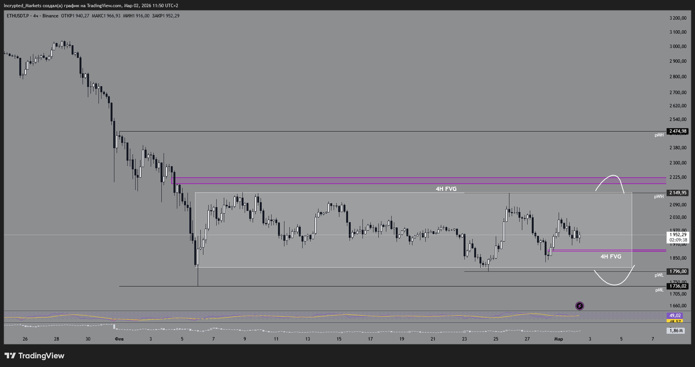The image size is (695, 367).
Task: Click the date 17 on the time axis
Action: [370, 339]
